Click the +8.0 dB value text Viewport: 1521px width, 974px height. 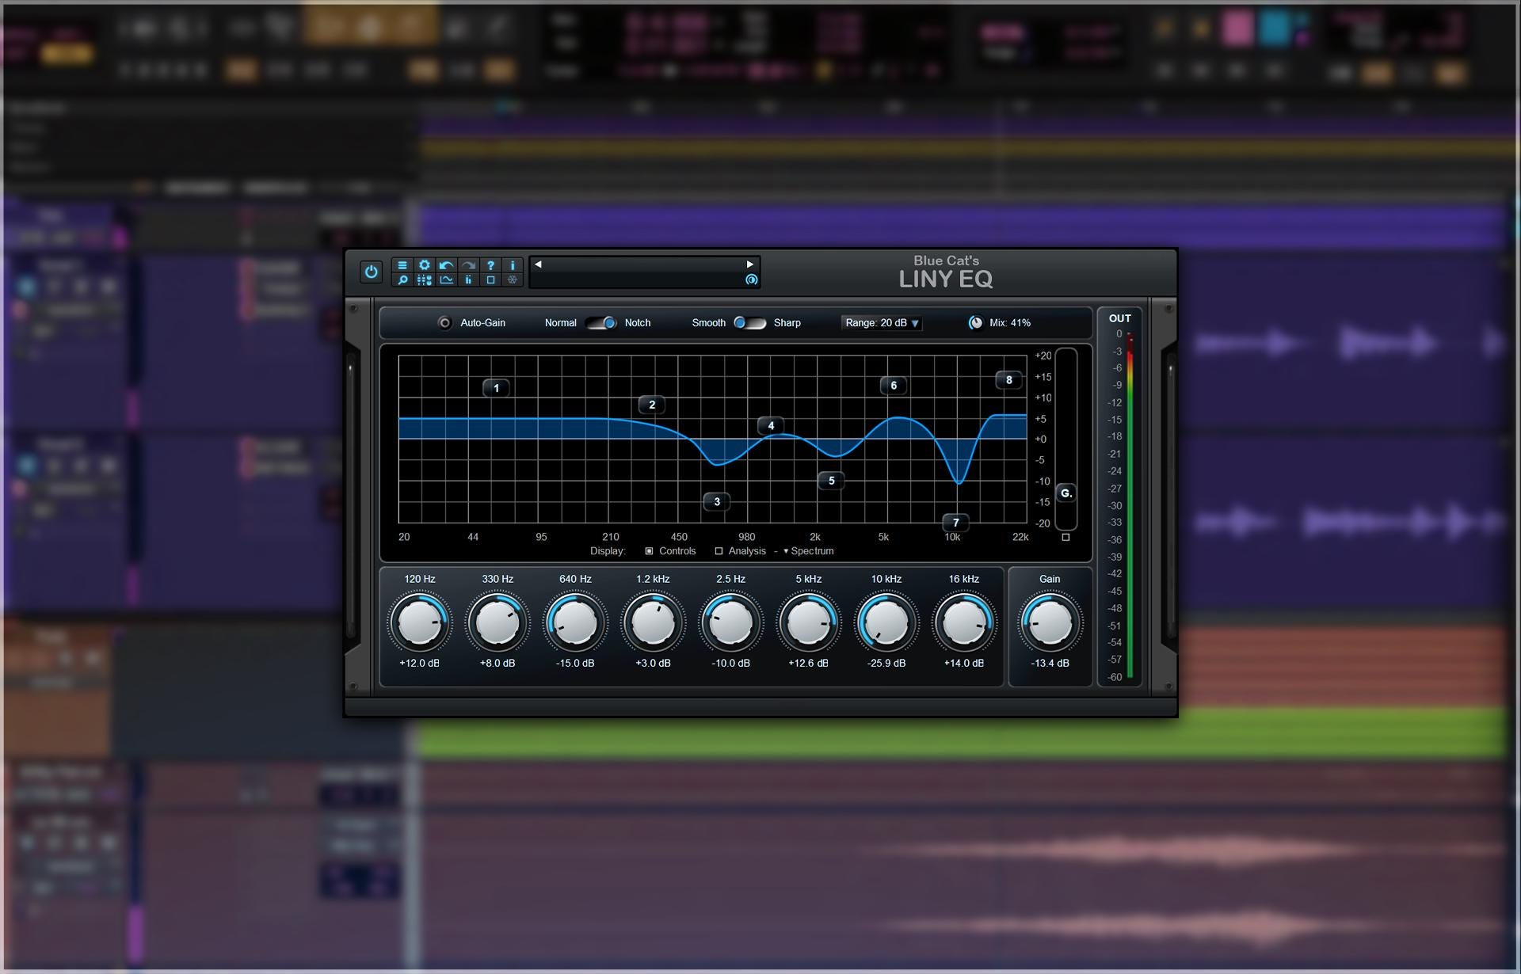point(497,664)
